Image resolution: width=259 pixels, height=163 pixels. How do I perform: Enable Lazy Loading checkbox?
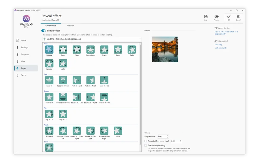(x=146, y=145)
